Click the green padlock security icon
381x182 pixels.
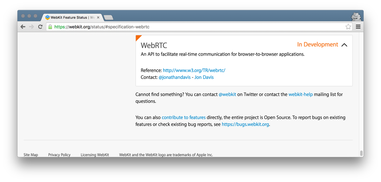(50, 27)
